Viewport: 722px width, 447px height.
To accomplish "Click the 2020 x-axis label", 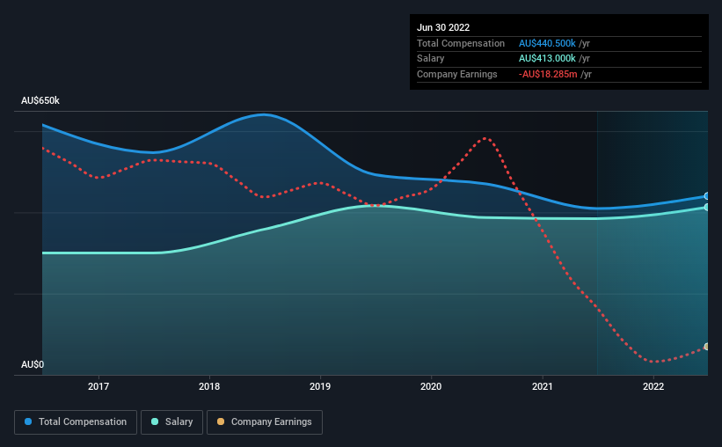I will pos(431,386).
